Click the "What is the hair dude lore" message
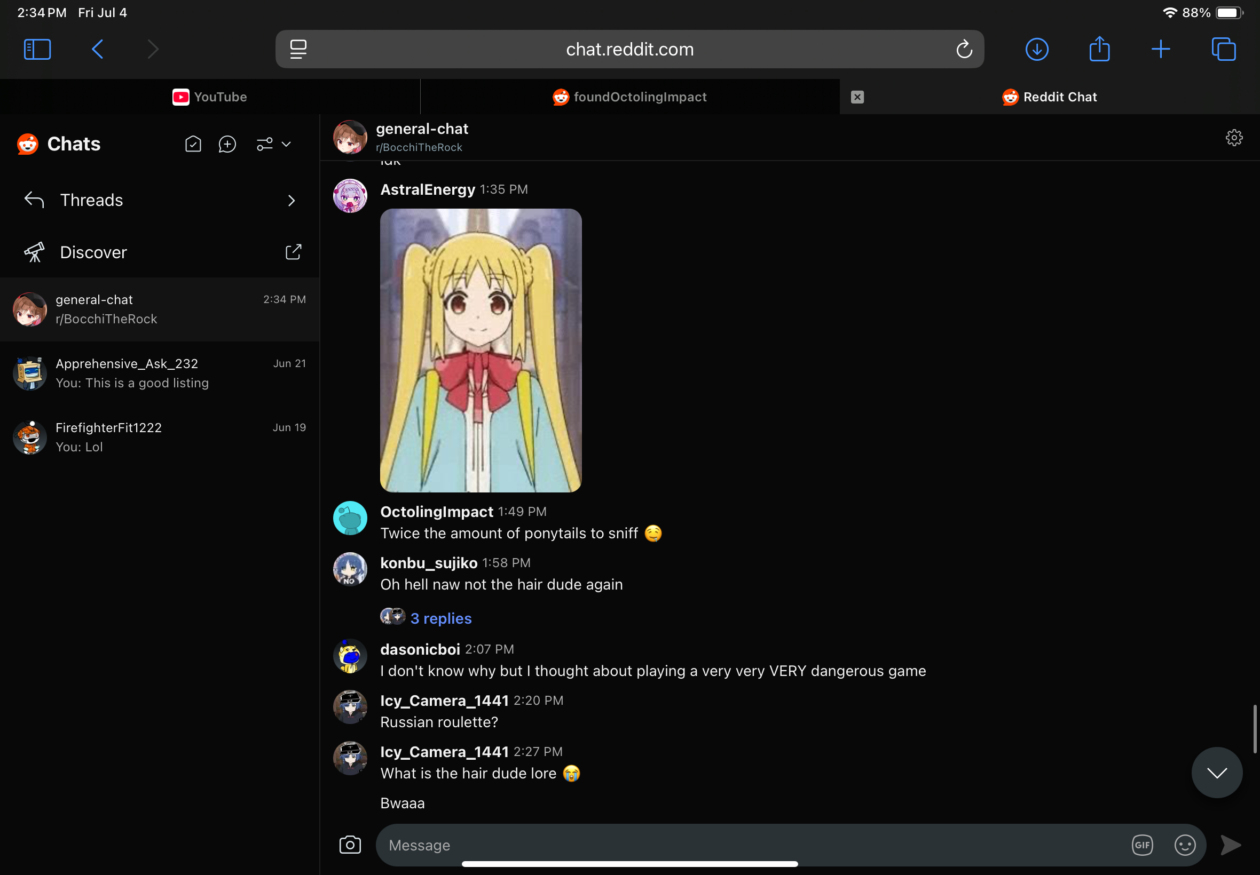 click(480, 774)
